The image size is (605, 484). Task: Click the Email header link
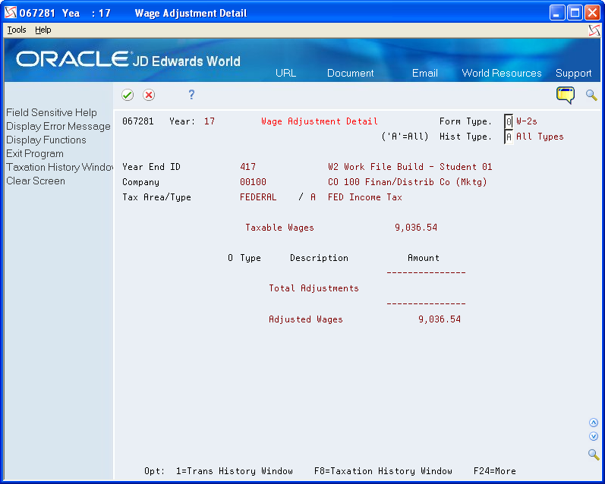pos(425,73)
